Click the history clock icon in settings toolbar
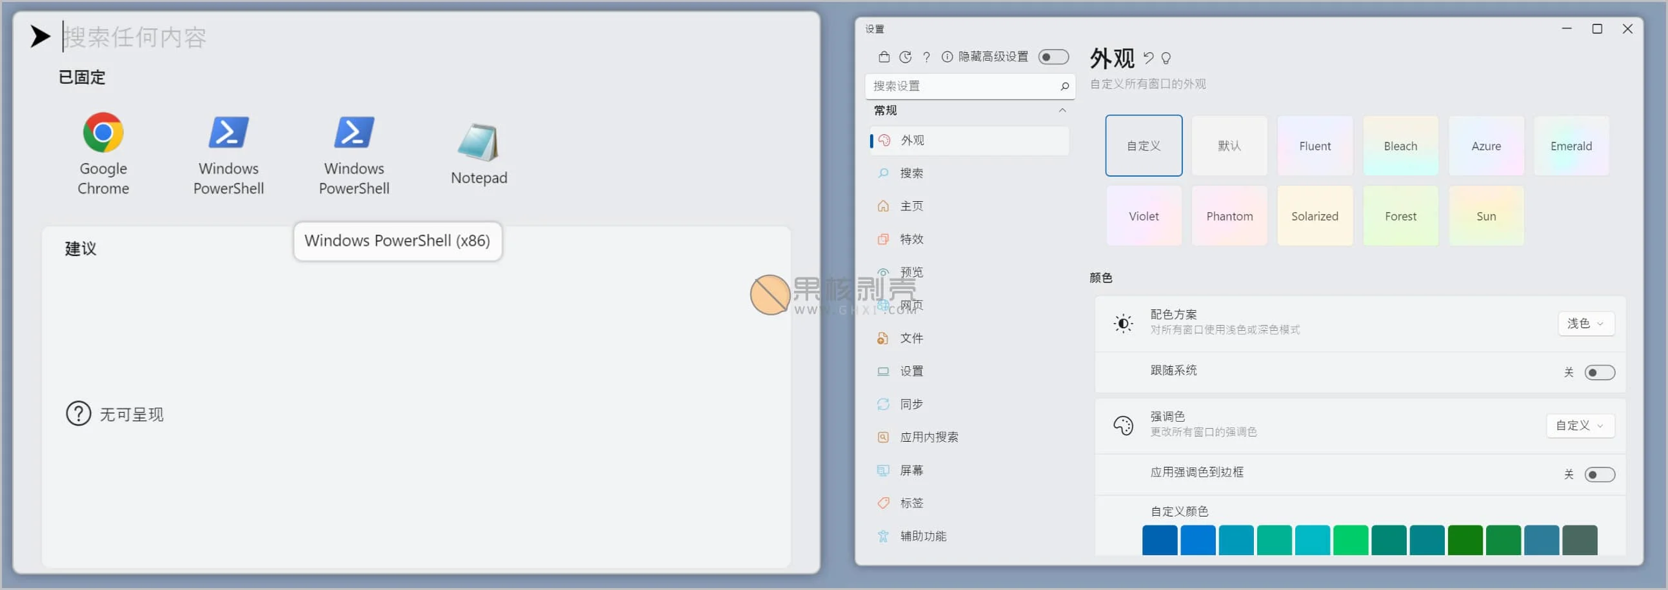 (x=905, y=57)
